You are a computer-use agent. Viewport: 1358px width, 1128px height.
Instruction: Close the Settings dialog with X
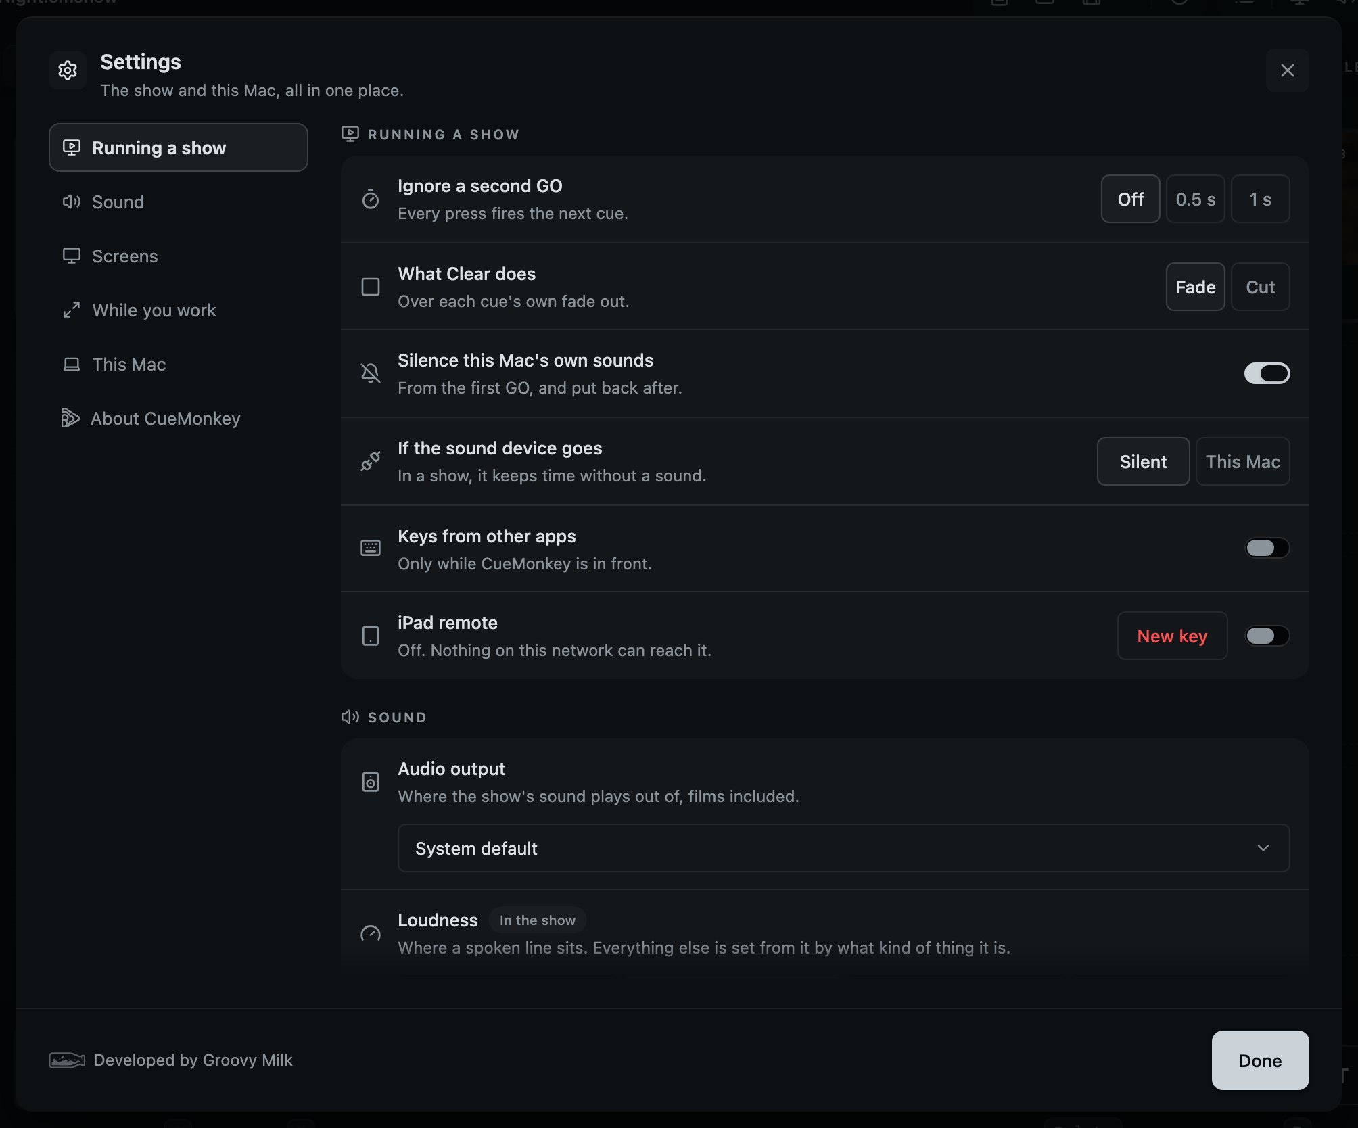pos(1288,70)
